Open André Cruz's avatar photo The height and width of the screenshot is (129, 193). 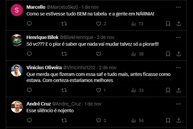[17, 107]
